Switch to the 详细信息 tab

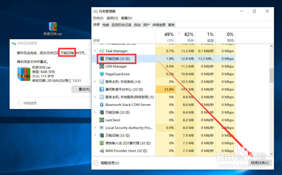pos(159,25)
